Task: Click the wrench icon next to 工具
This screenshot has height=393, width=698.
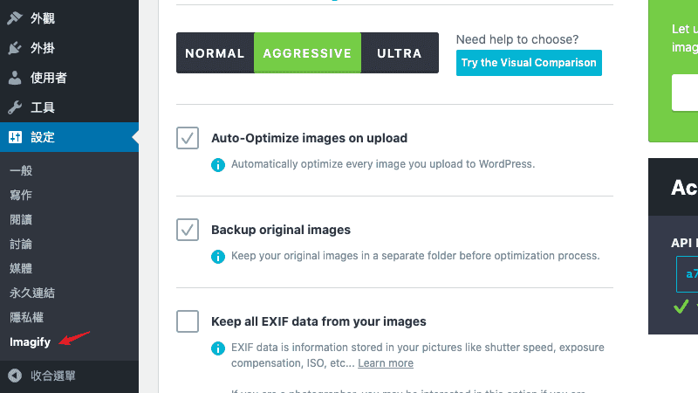Action: (15, 107)
